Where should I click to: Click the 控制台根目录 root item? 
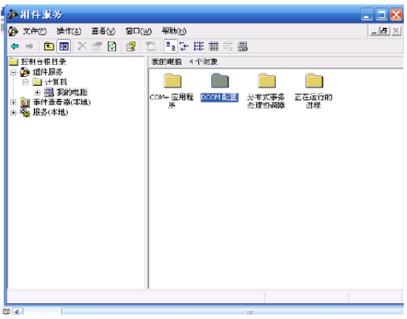click(44, 62)
